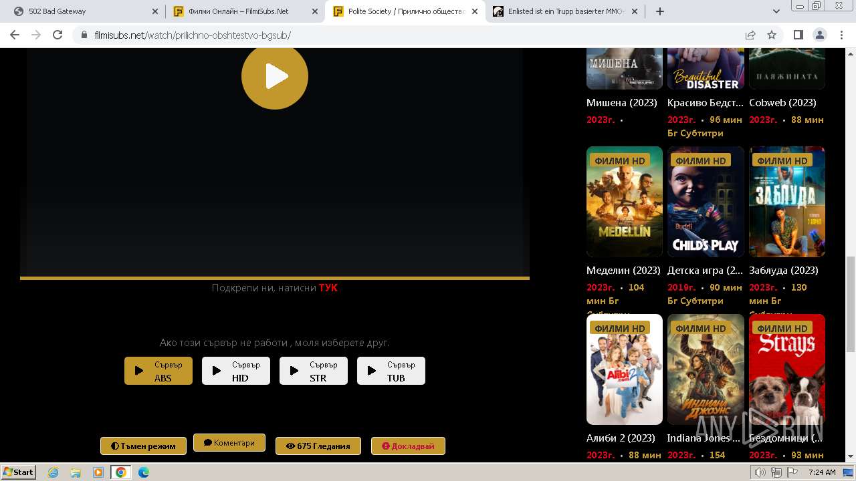856x481 pixels.
Task: Select the ABS server button
Action: (158, 371)
